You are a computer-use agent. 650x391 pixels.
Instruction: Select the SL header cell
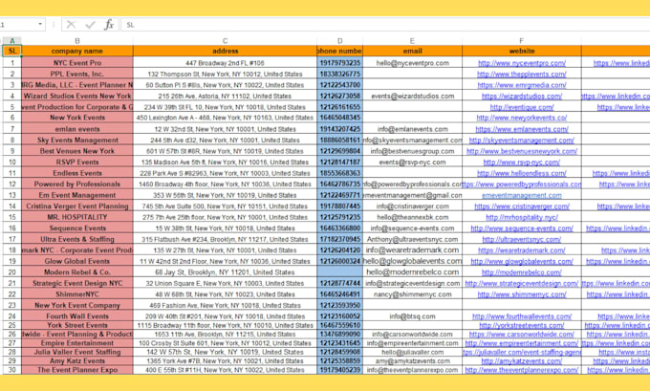pos(12,51)
